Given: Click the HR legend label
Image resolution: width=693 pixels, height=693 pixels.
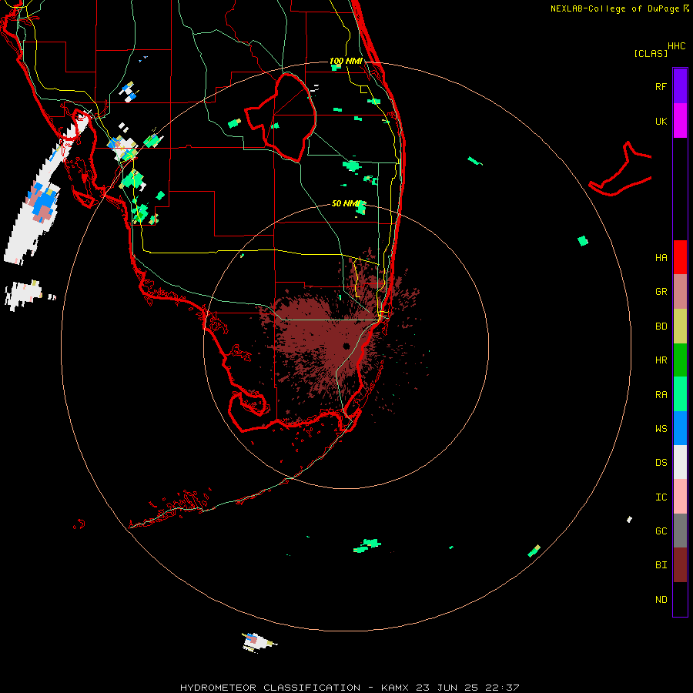Looking at the screenshot, I should [661, 360].
